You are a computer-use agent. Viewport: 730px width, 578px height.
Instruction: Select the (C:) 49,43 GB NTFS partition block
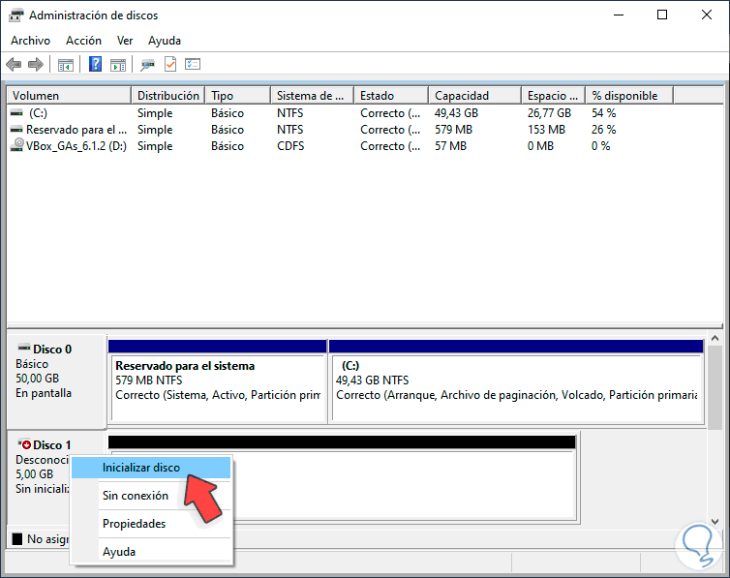pos(516,381)
